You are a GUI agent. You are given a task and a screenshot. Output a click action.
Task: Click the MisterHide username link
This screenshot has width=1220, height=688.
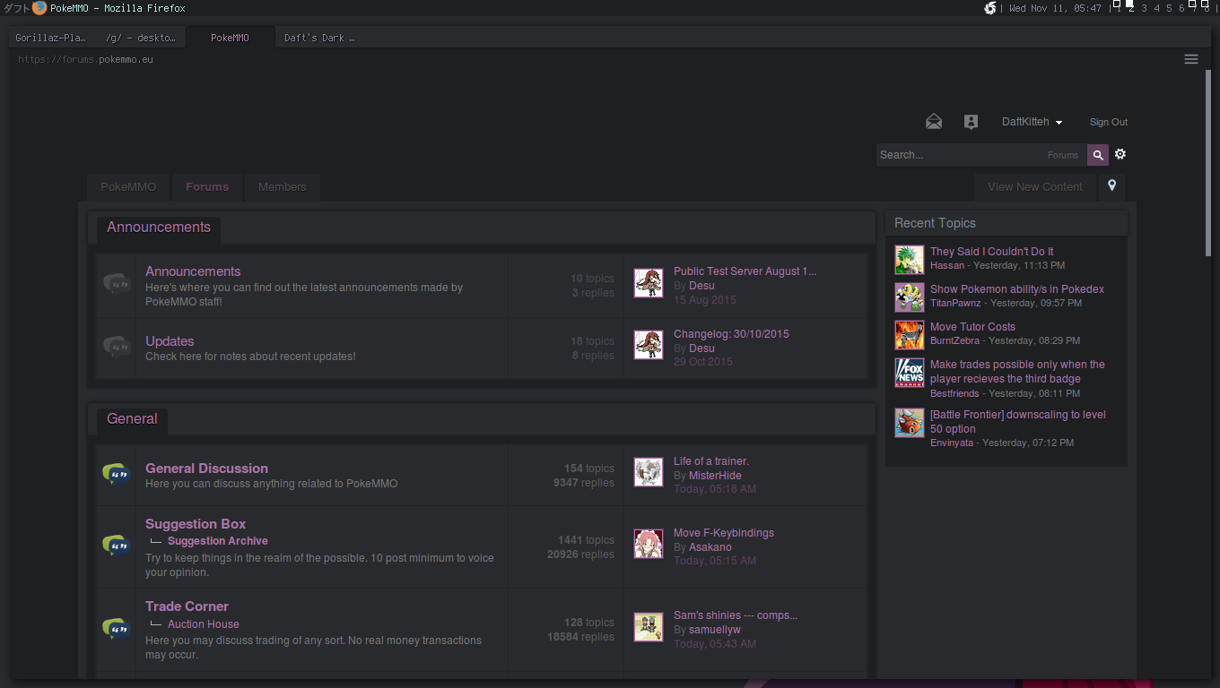point(715,476)
